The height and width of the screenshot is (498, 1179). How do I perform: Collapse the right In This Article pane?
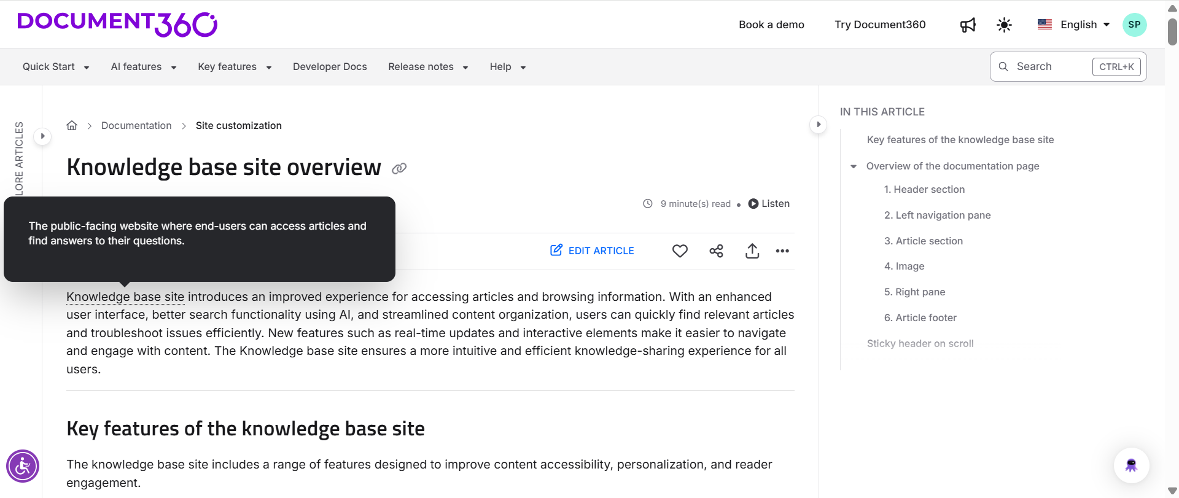click(x=818, y=124)
